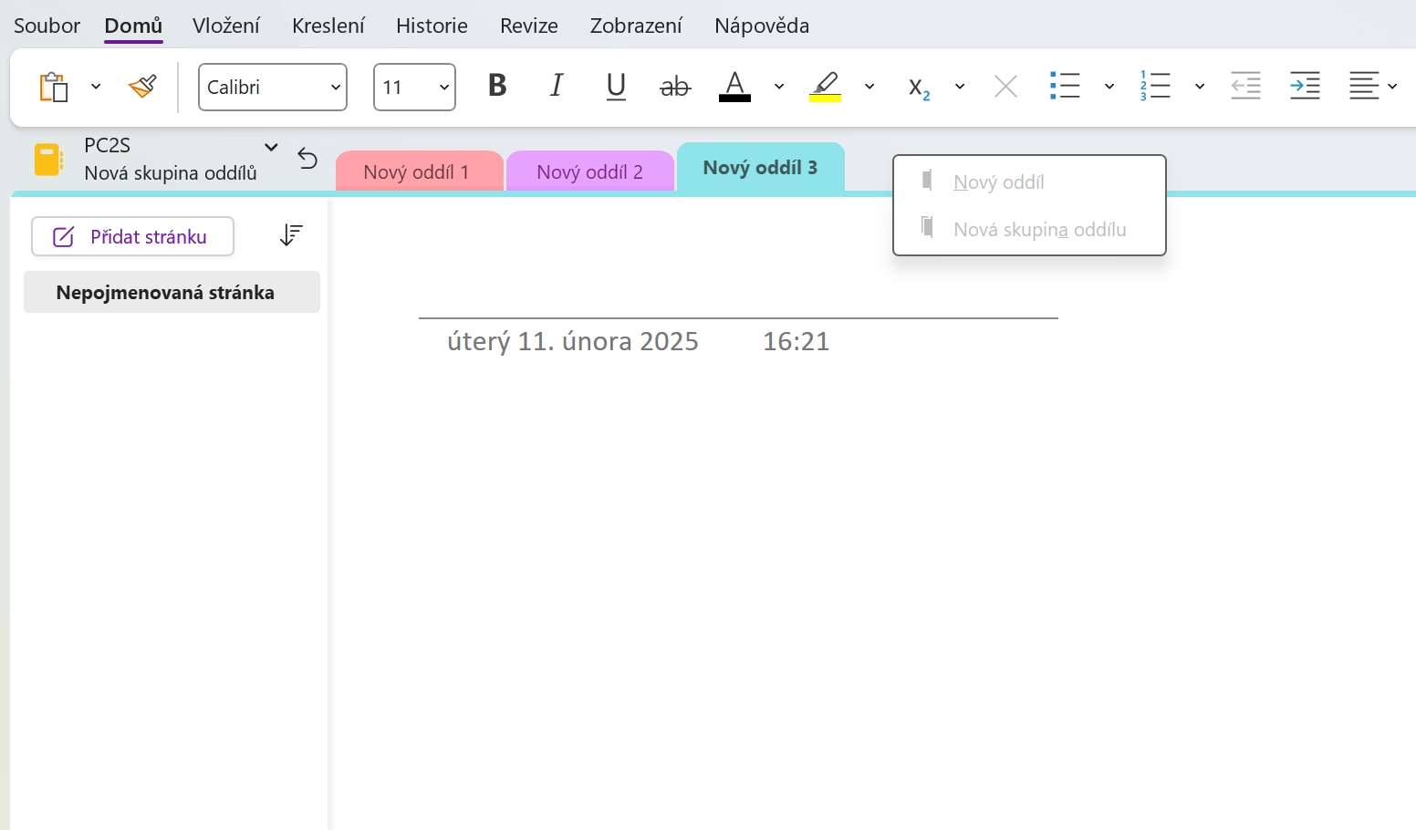The height and width of the screenshot is (830, 1416).
Task: Expand subscript options arrow
Action: pos(960,87)
